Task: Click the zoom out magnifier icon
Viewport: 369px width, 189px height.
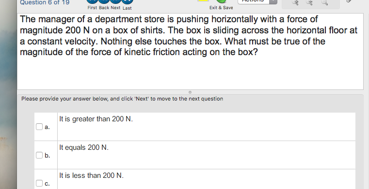Action: (x=310, y=2)
